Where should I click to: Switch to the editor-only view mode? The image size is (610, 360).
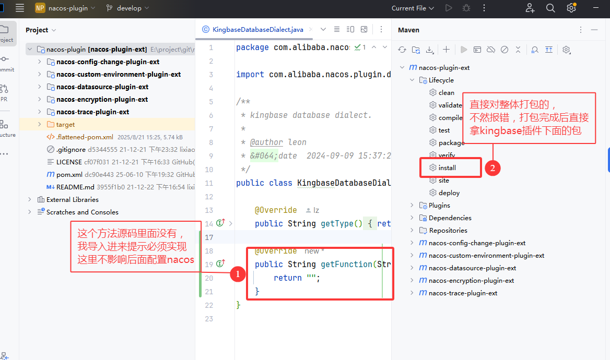(337, 29)
